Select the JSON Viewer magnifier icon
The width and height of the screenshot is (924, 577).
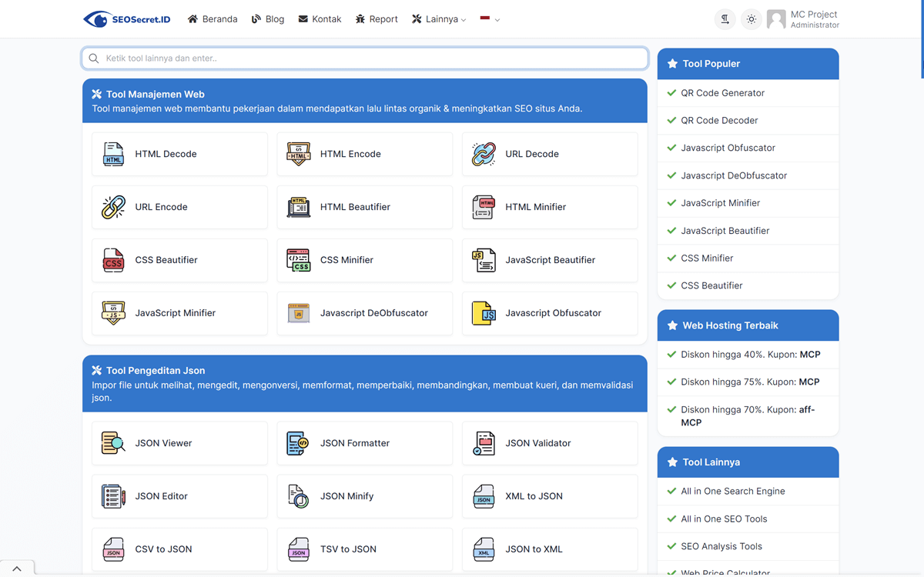112,443
